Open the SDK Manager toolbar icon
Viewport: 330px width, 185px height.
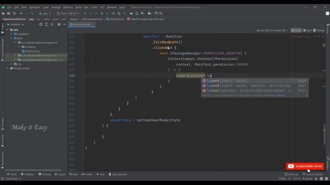142,13
